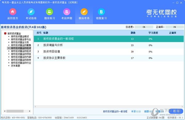The image size is (185, 120).
Task: Select 股权投资基金的内部 tree item
Action: click(x=21, y=57)
